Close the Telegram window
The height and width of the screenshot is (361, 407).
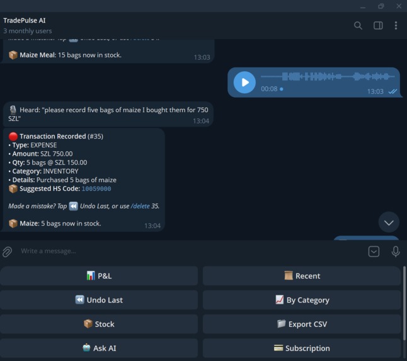click(399, 6)
